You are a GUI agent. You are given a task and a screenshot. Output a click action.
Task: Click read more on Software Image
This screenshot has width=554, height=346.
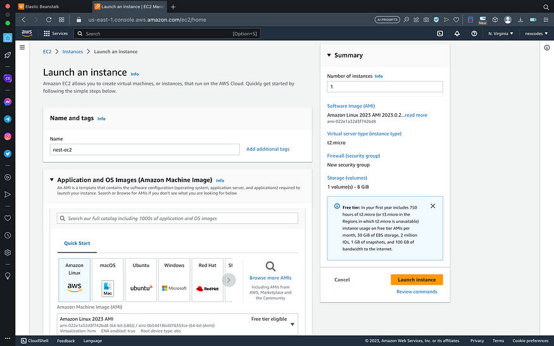pyautogui.click(x=416, y=115)
